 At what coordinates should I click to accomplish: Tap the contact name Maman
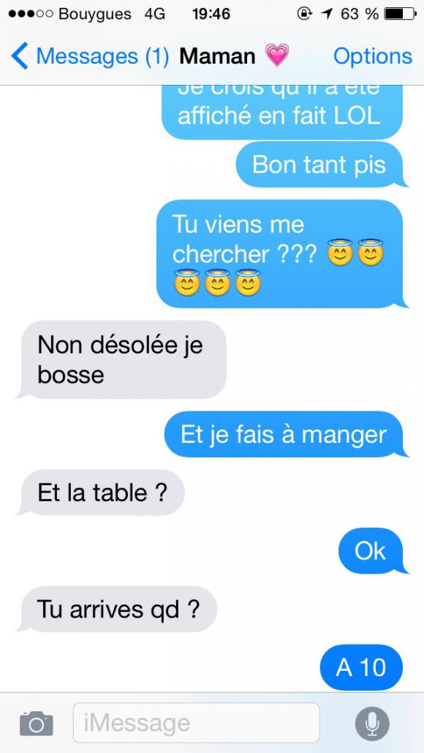[x=217, y=56]
